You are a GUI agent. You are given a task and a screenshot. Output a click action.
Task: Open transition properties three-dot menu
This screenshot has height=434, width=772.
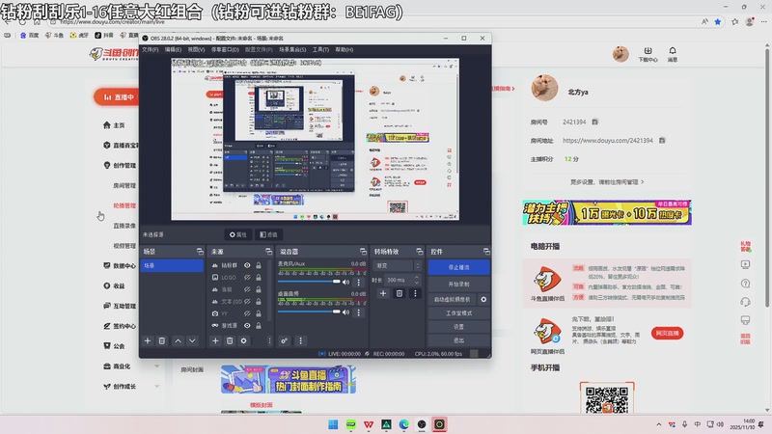415,293
